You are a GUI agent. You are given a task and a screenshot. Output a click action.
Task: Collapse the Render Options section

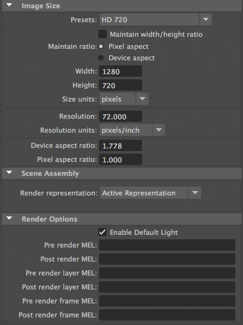pos(9,218)
